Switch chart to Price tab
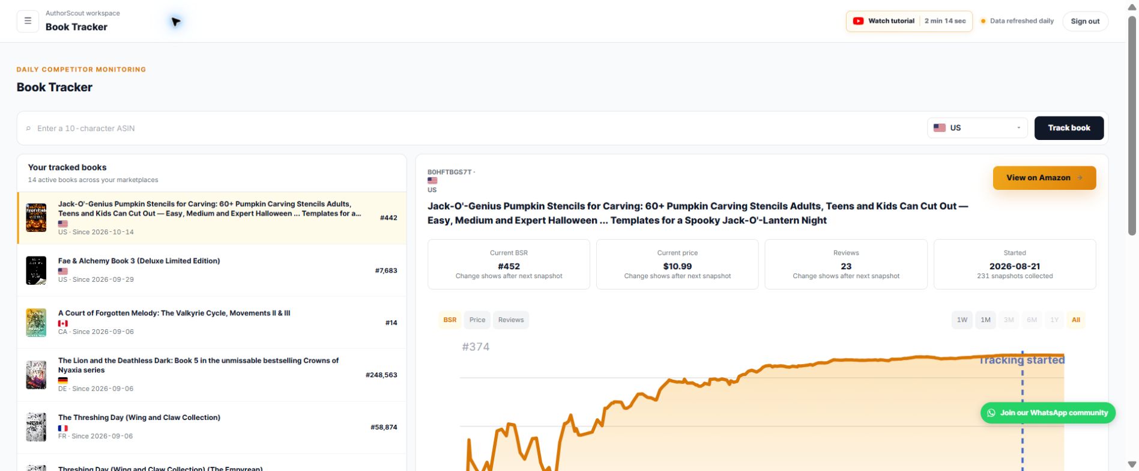1139x471 pixels. [x=477, y=320]
